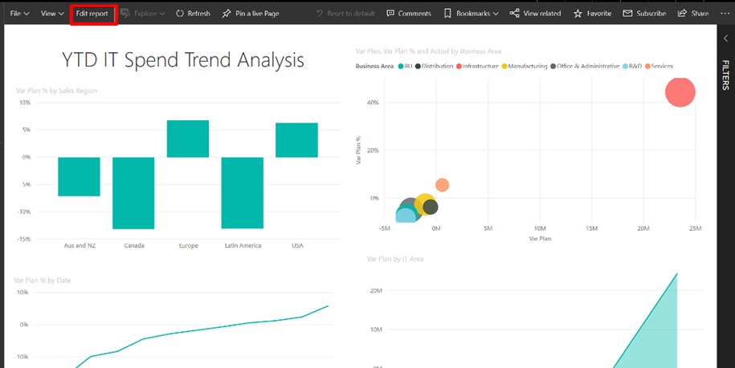Click the Refresh icon

pyautogui.click(x=180, y=14)
